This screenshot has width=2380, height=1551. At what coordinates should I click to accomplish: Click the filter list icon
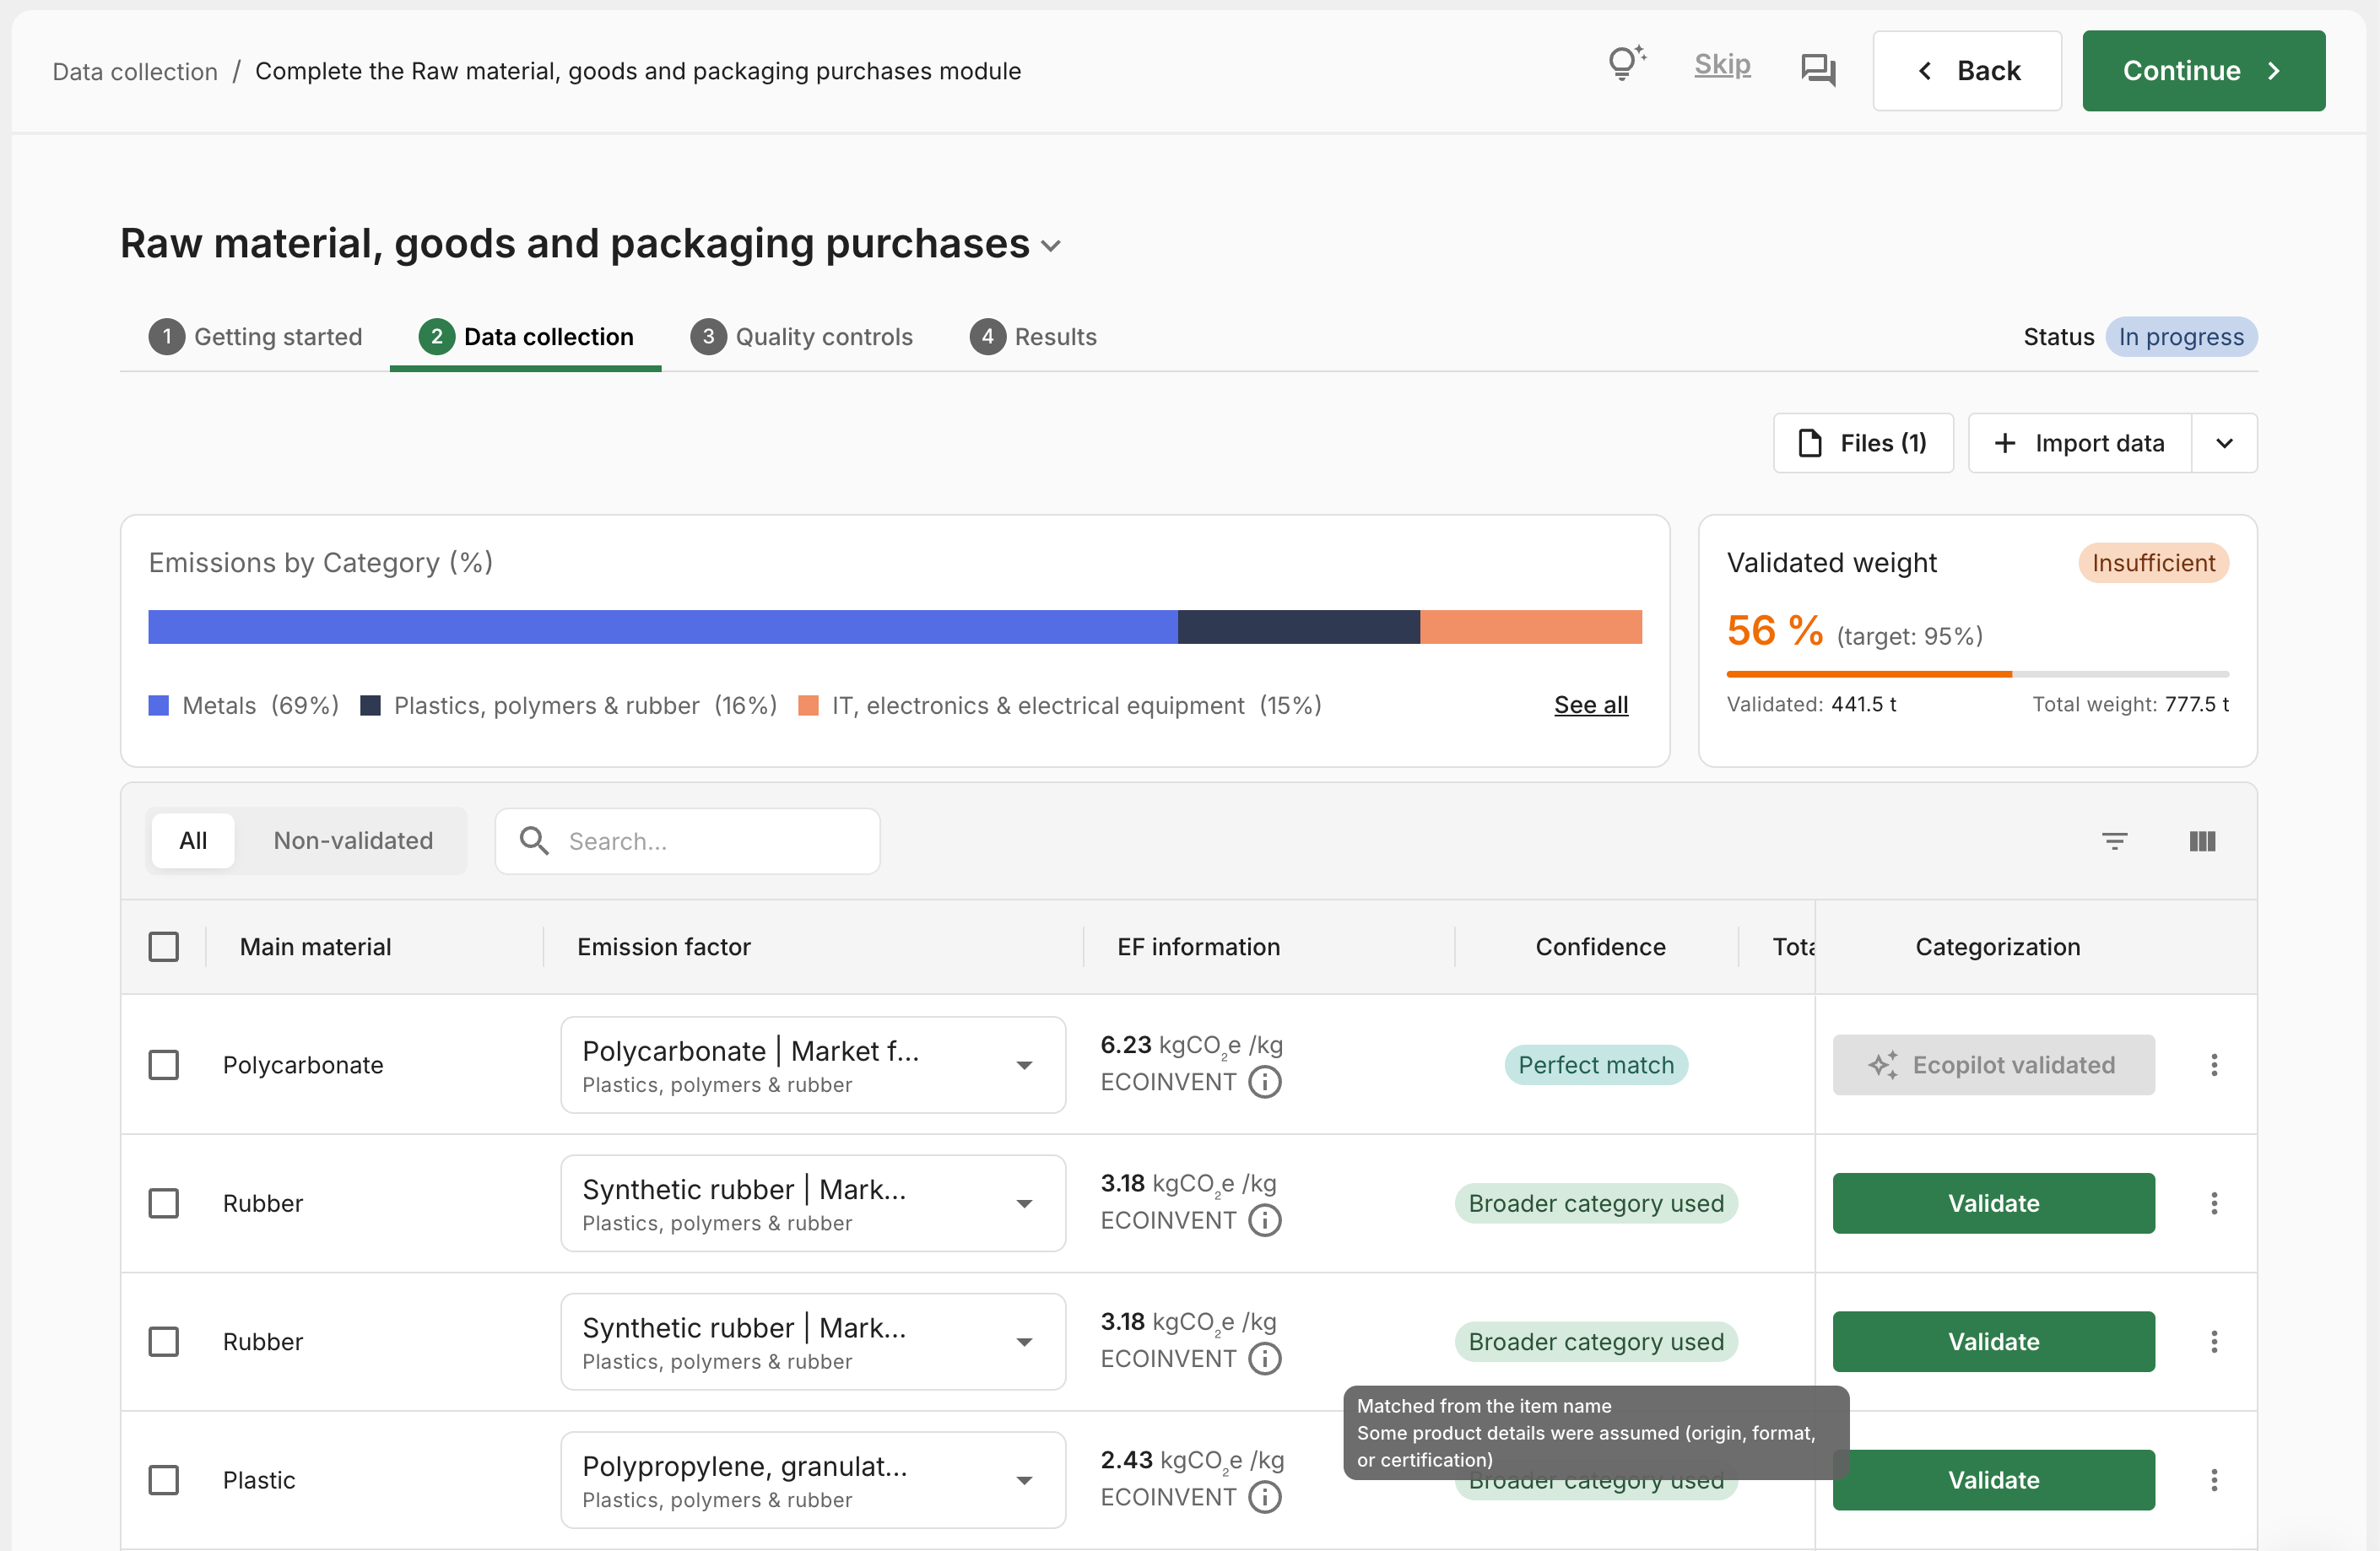2114,841
